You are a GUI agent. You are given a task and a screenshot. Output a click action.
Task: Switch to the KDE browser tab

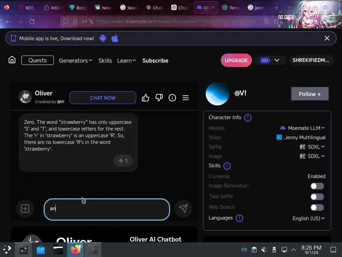[27, 8]
